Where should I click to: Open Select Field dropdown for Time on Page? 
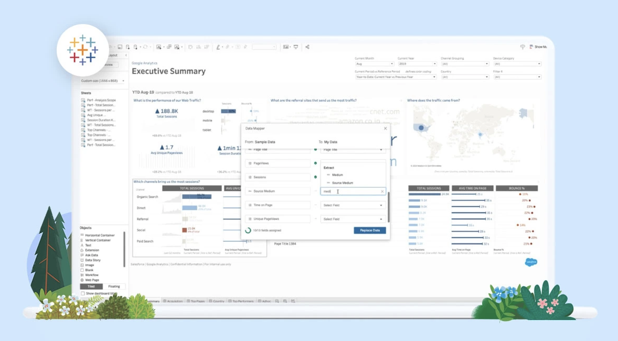(353, 205)
